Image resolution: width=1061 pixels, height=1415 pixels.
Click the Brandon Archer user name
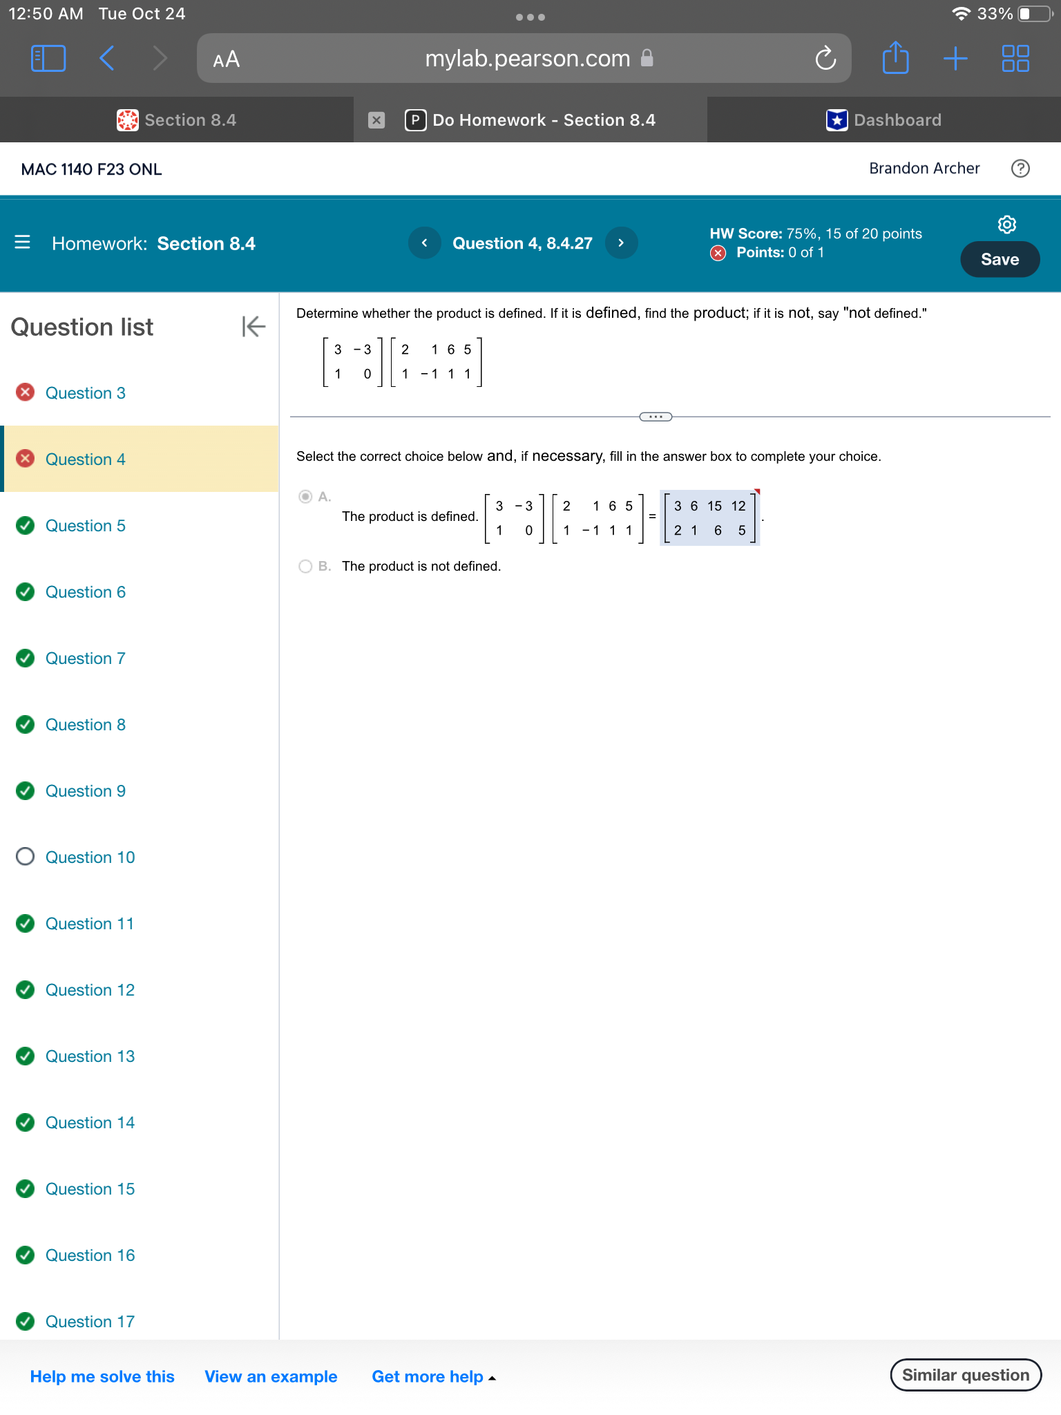(924, 169)
